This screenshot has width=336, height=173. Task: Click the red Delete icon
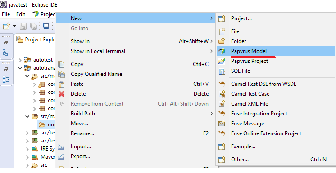pos(62,94)
